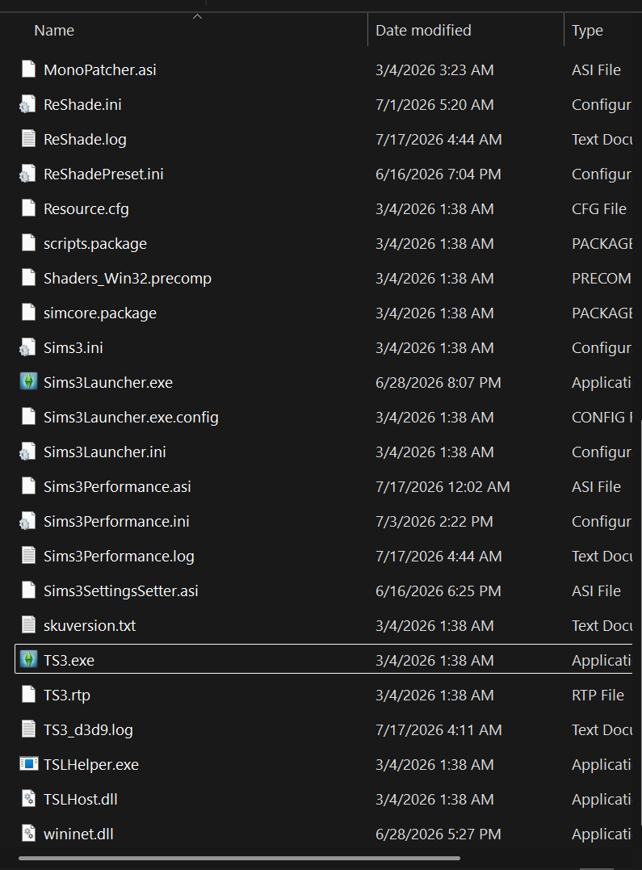Screen dimensions: 642x870
Task: Click the Shaders_Win32.precomp file icon
Action: pos(28,278)
